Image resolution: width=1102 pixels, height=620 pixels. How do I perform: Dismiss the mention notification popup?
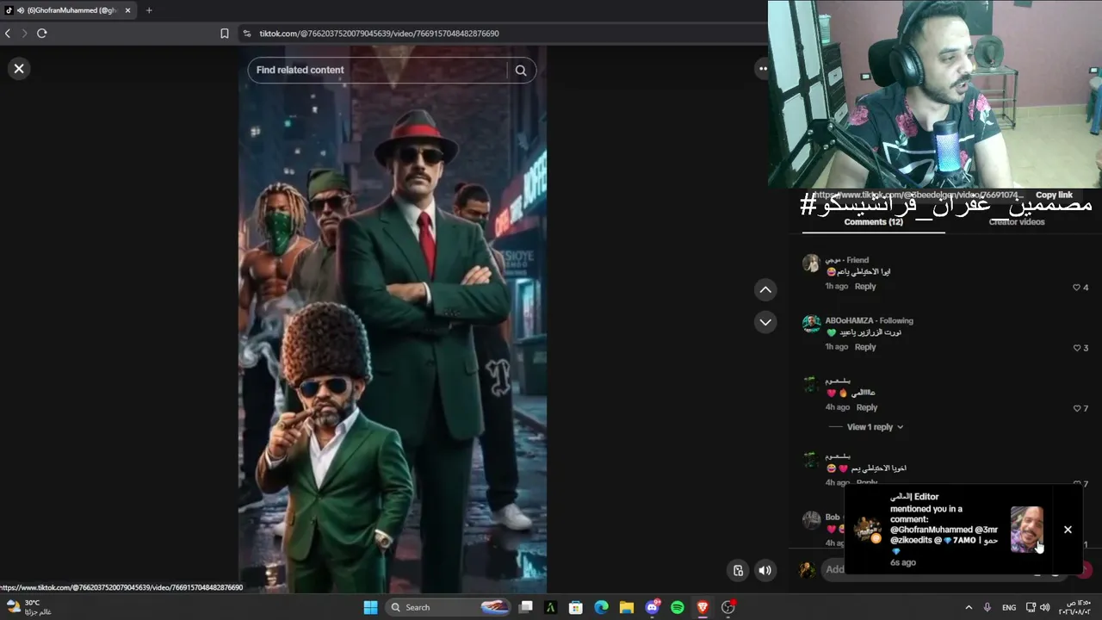point(1068,530)
